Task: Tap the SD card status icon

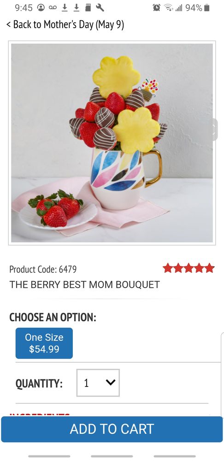Action: [x=88, y=8]
